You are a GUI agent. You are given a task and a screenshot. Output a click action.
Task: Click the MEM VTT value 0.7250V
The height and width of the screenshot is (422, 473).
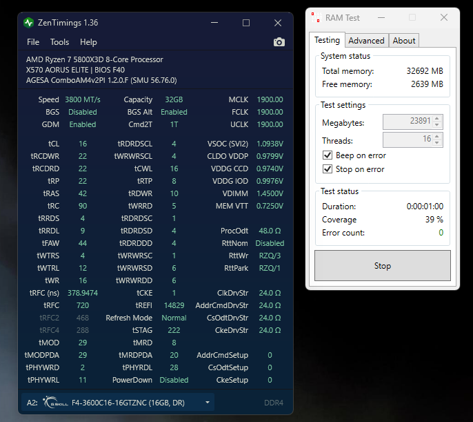[x=270, y=206]
